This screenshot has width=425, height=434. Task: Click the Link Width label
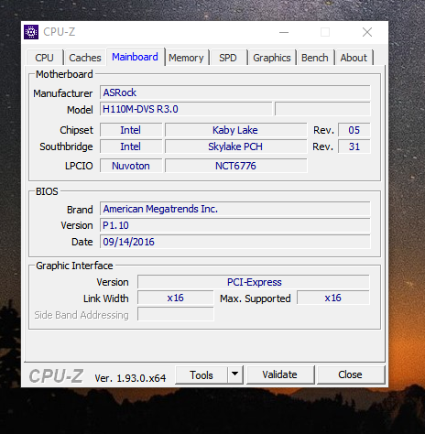coord(106,298)
